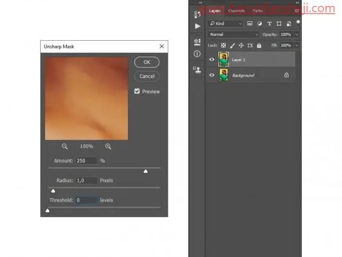Open the Normal blend mode dropdown
The width and height of the screenshot is (342, 257).
233,34
